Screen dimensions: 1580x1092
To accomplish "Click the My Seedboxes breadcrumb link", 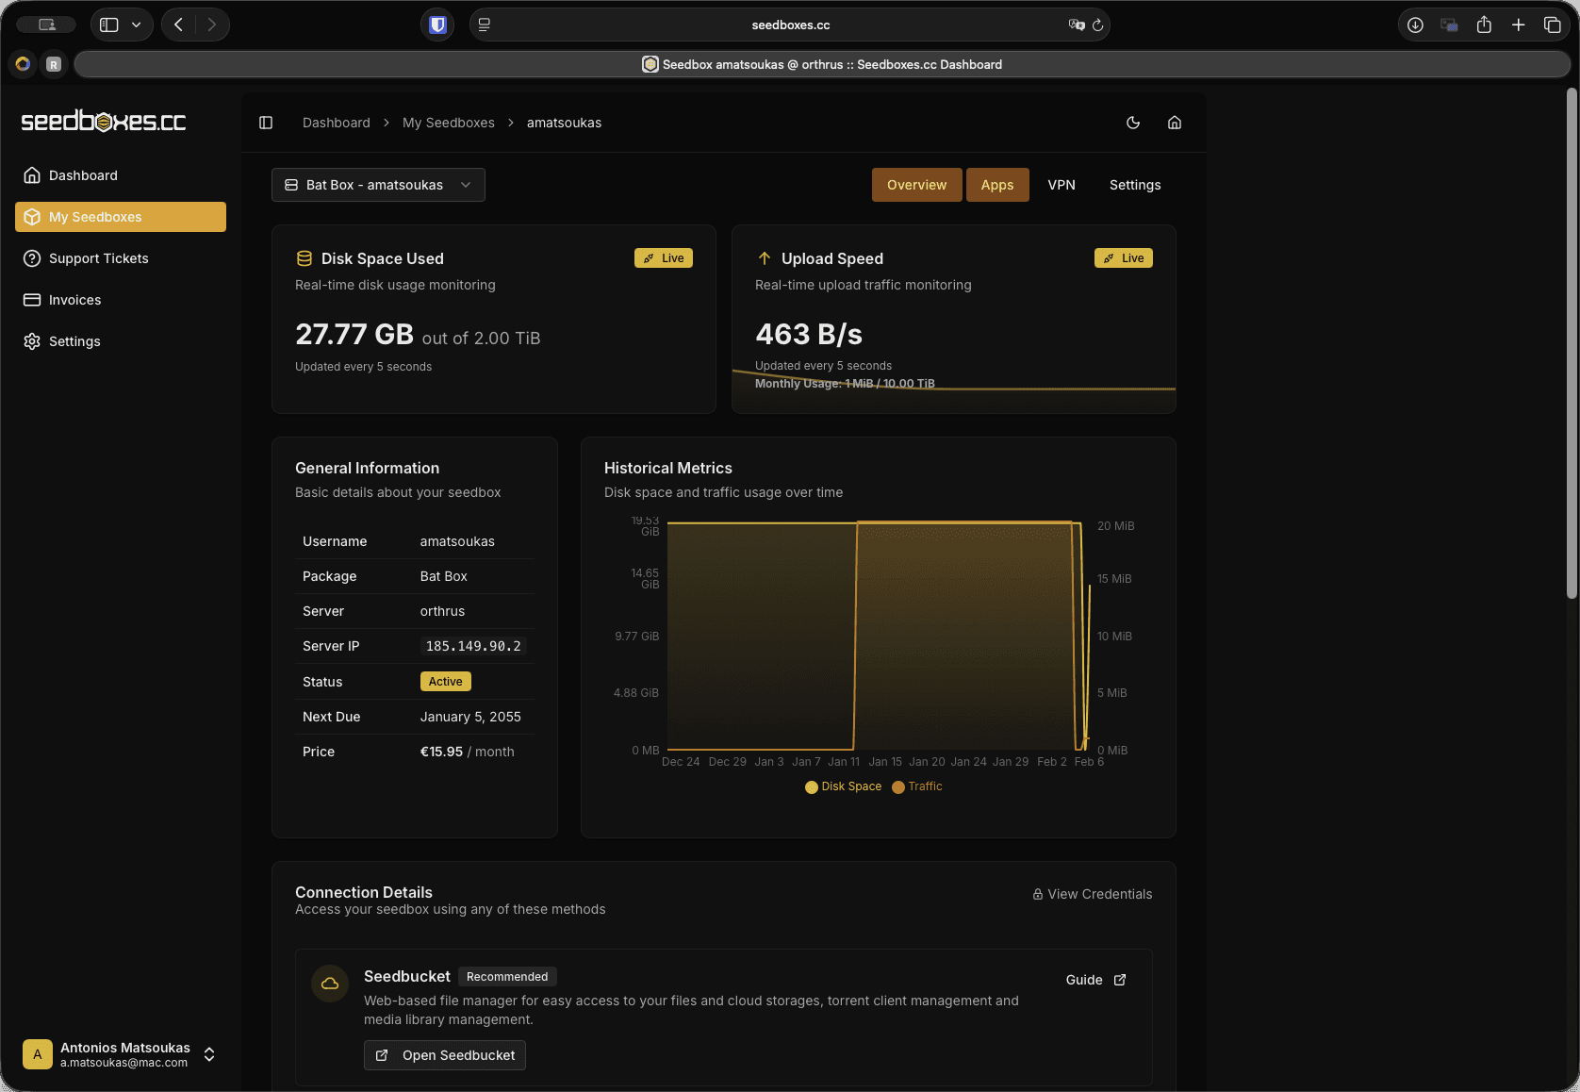I will click(449, 123).
